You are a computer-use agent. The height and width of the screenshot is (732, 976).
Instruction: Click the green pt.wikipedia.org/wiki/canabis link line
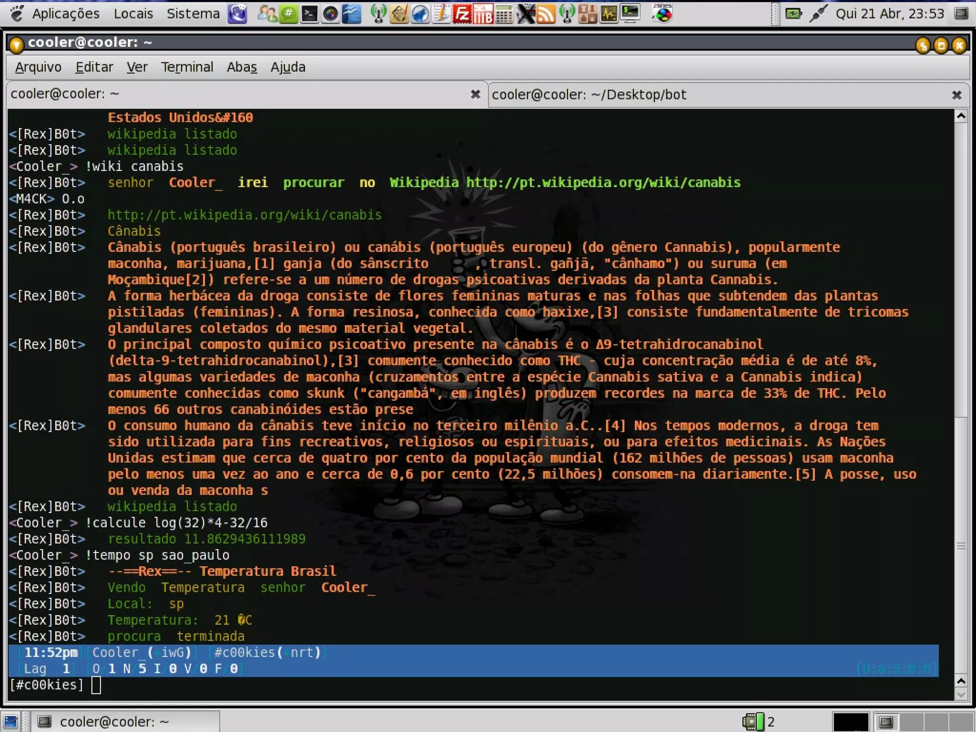point(244,215)
